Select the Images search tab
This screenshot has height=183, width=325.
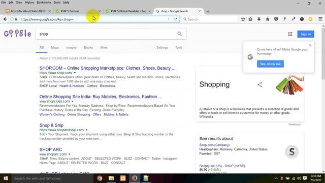[71, 47]
